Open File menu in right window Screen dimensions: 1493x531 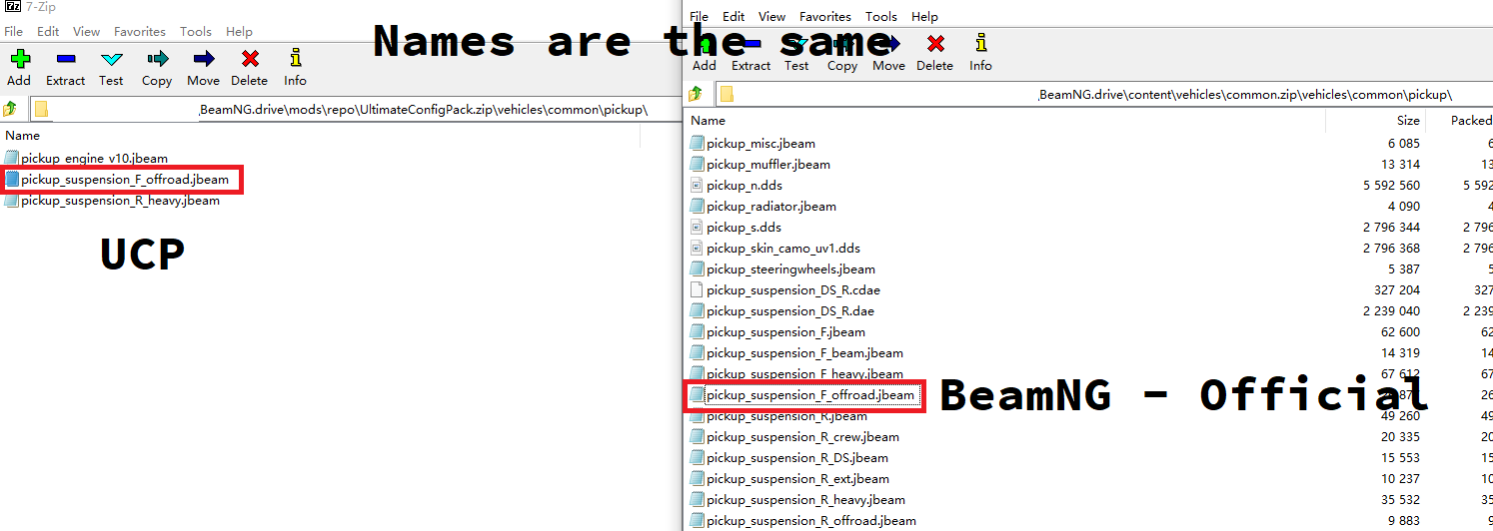pos(700,16)
